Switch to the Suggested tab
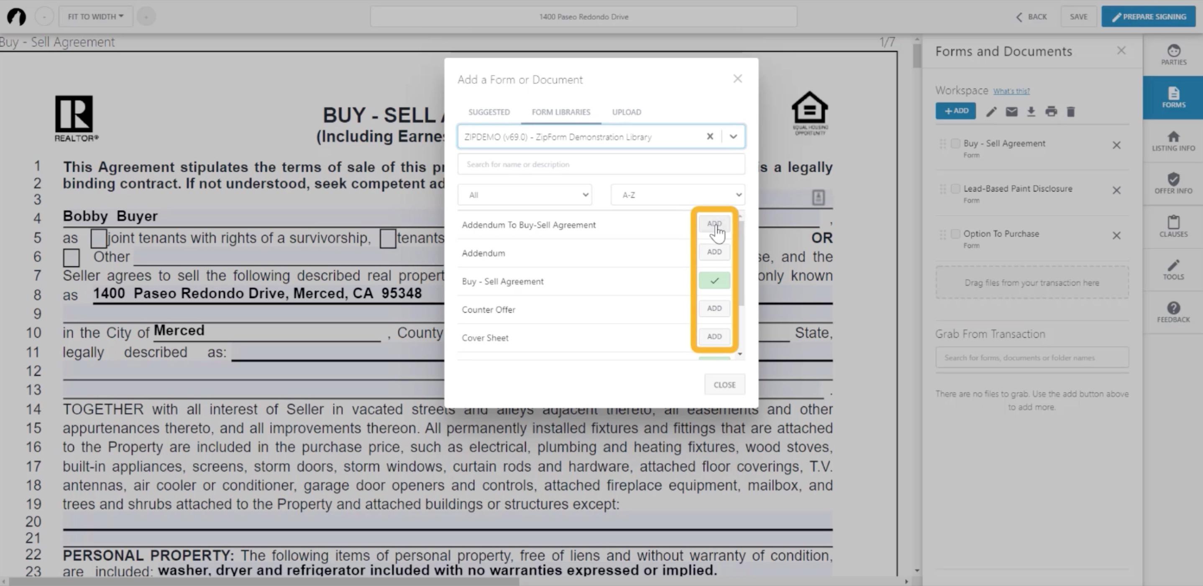The height and width of the screenshot is (586, 1203). pyautogui.click(x=489, y=112)
